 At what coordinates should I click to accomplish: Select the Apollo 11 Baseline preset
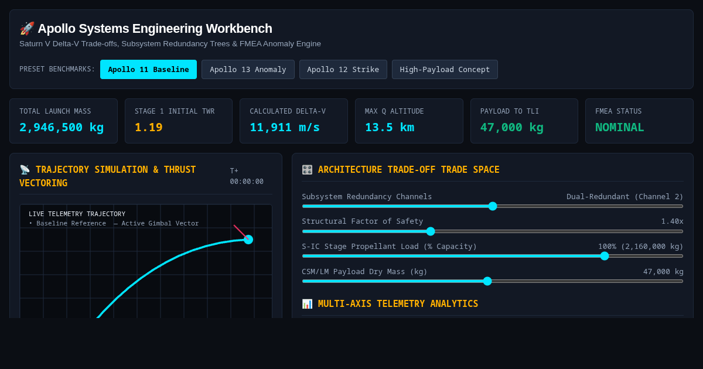coord(148,69)
